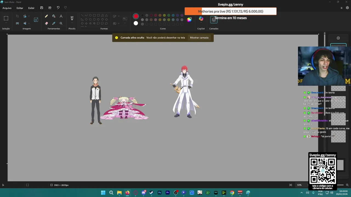The height and width of the screenshot is (197, 351).
Task: Select the Brushes tool
Action: point(72,18)
